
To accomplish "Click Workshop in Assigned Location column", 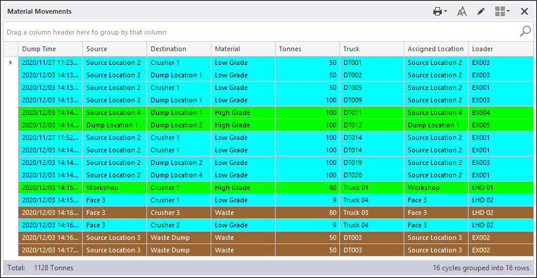I will click(436, 188).
